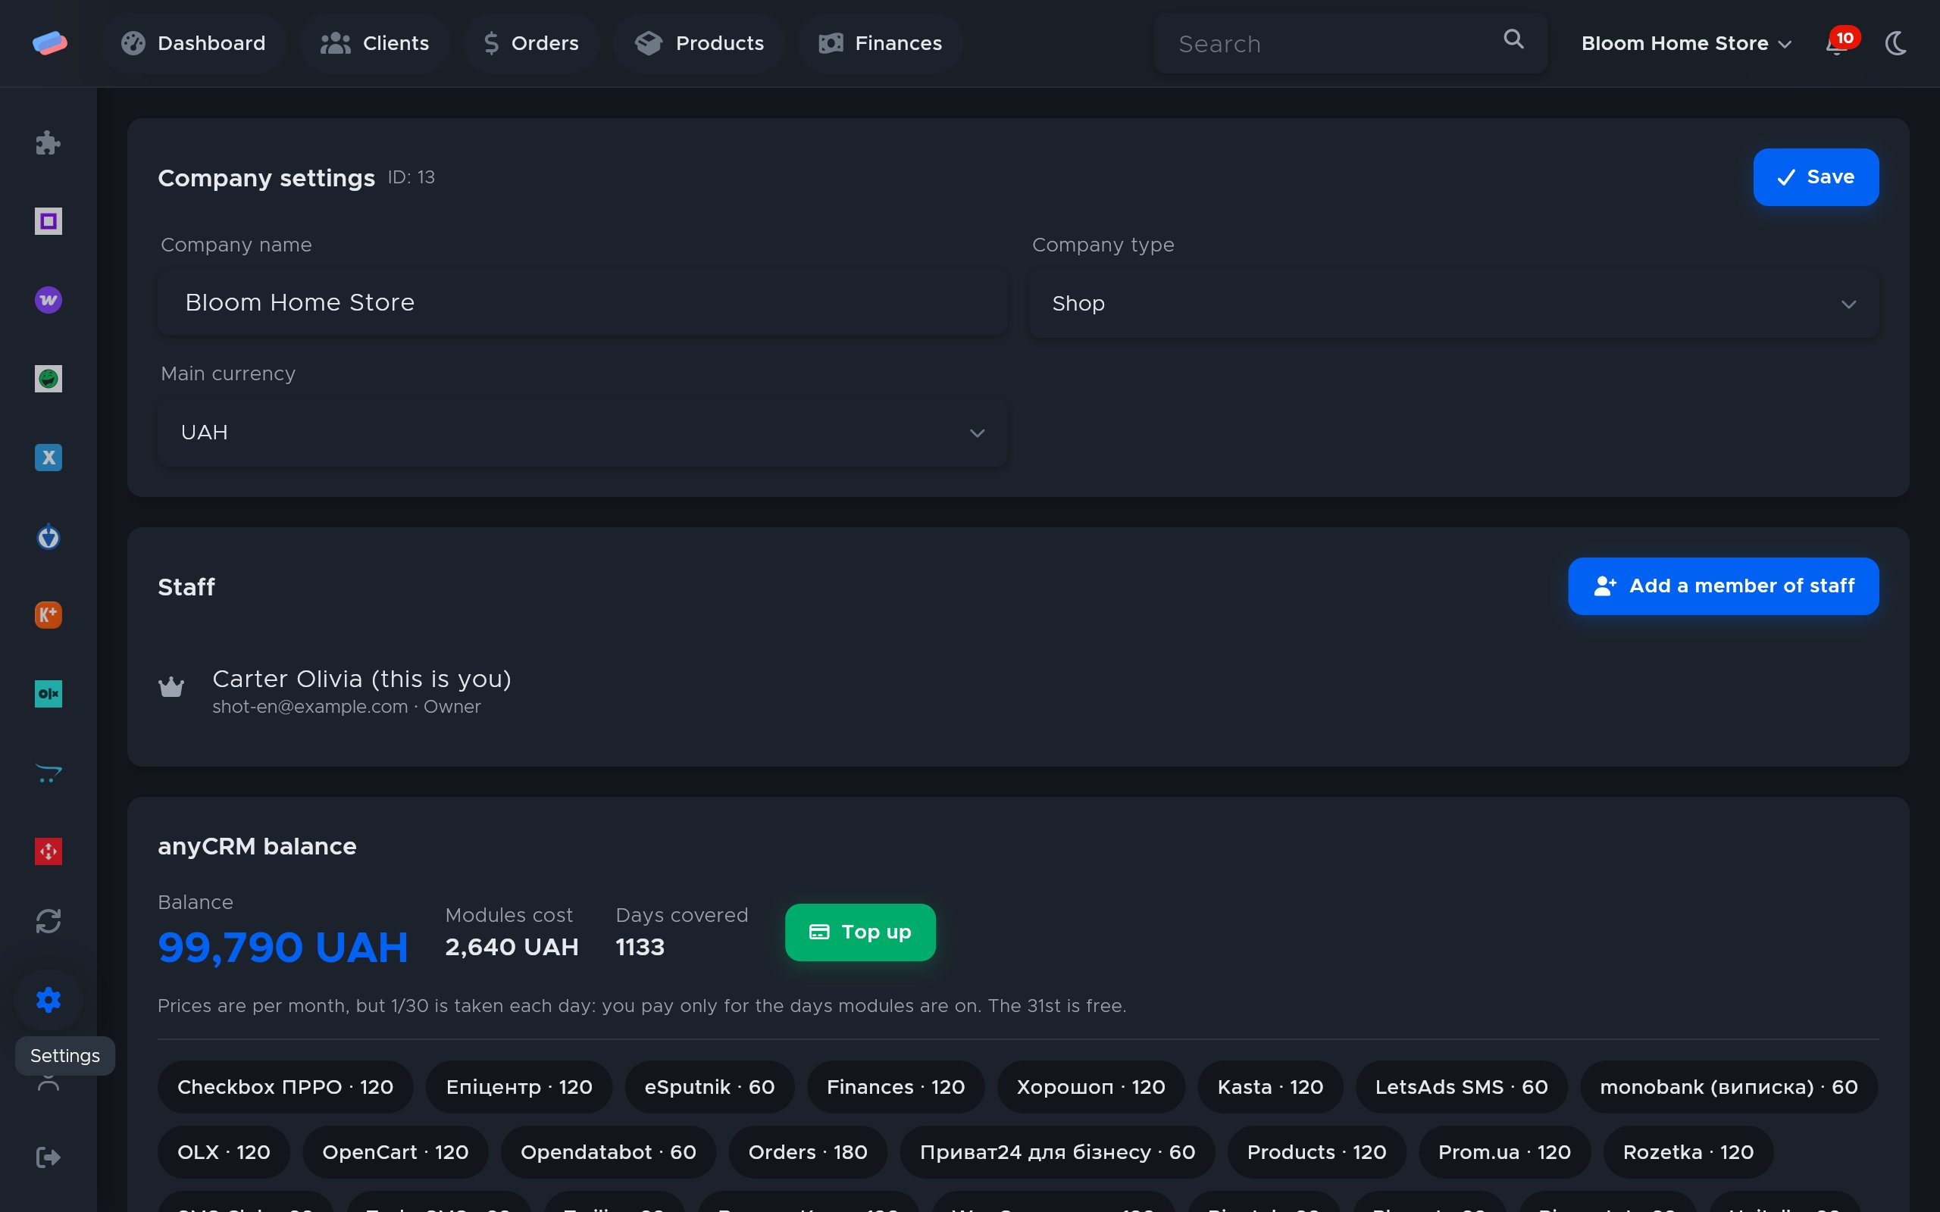This screenshot has width=1940, height=1212.
Task: Click the Rozetka · 120 module chip
Action: (1688, 1152)
